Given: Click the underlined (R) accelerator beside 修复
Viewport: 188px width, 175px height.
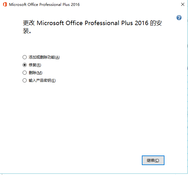Looking at the screenshot, I should coord(39,65).
